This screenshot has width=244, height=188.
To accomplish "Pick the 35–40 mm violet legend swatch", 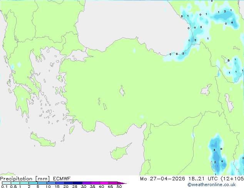I will [95, 183].
